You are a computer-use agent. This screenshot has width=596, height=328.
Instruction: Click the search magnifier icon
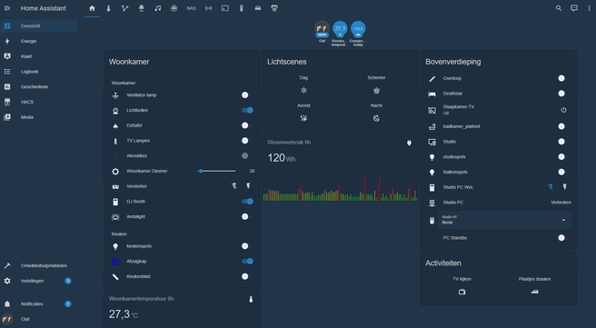(x=559, y=8)
